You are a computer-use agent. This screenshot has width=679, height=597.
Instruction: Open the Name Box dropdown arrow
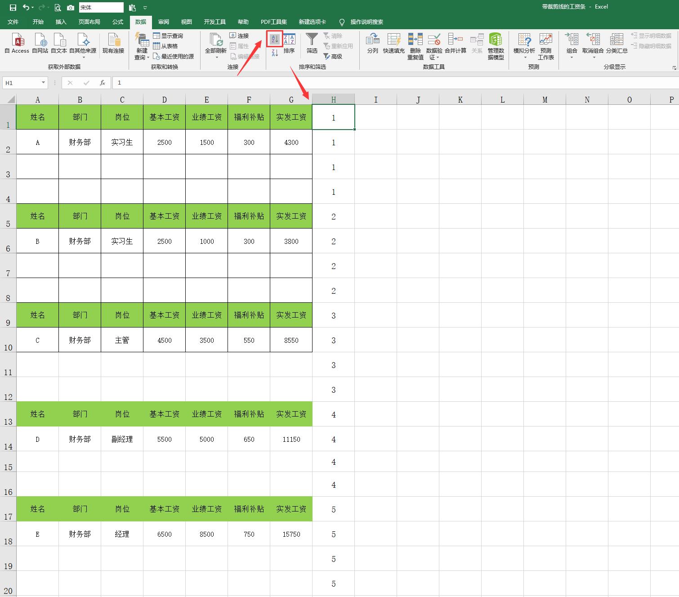tap(43, 83)
